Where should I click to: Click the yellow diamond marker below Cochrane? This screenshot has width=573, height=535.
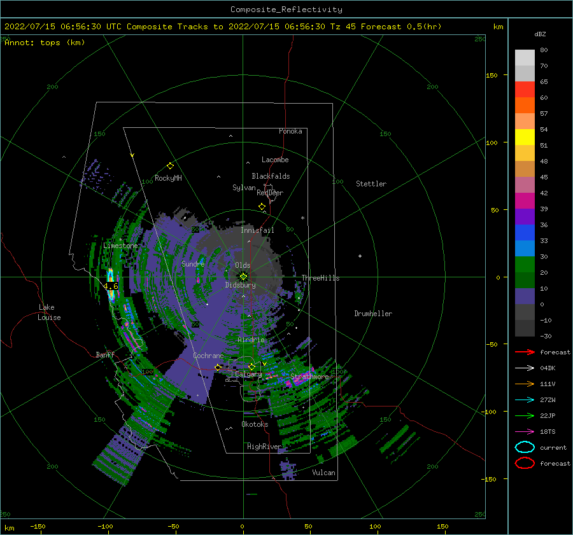coord(218,368)
